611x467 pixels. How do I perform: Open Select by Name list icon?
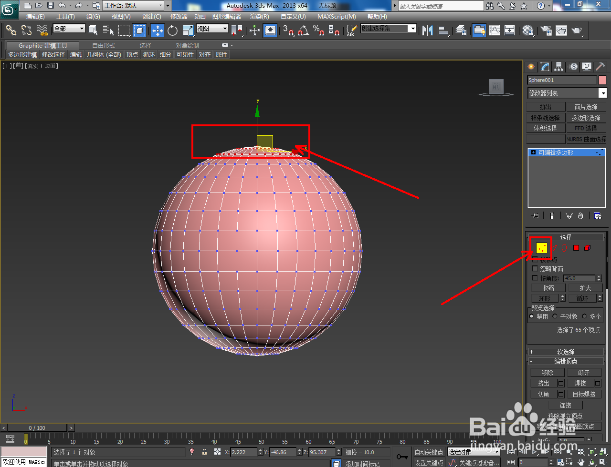tap(108, 30)
